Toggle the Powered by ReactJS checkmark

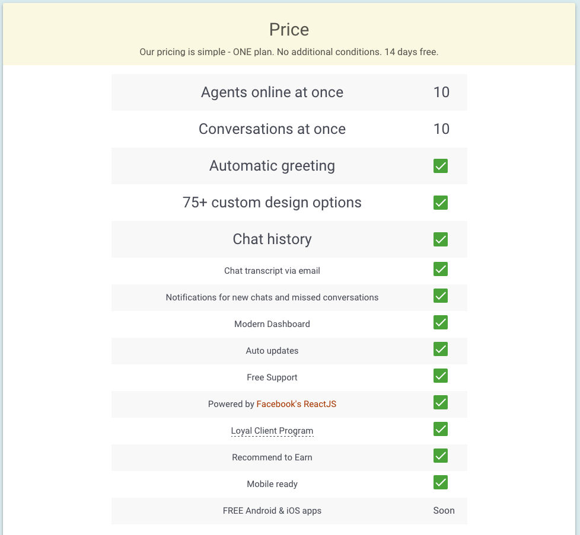click(441, 402)
